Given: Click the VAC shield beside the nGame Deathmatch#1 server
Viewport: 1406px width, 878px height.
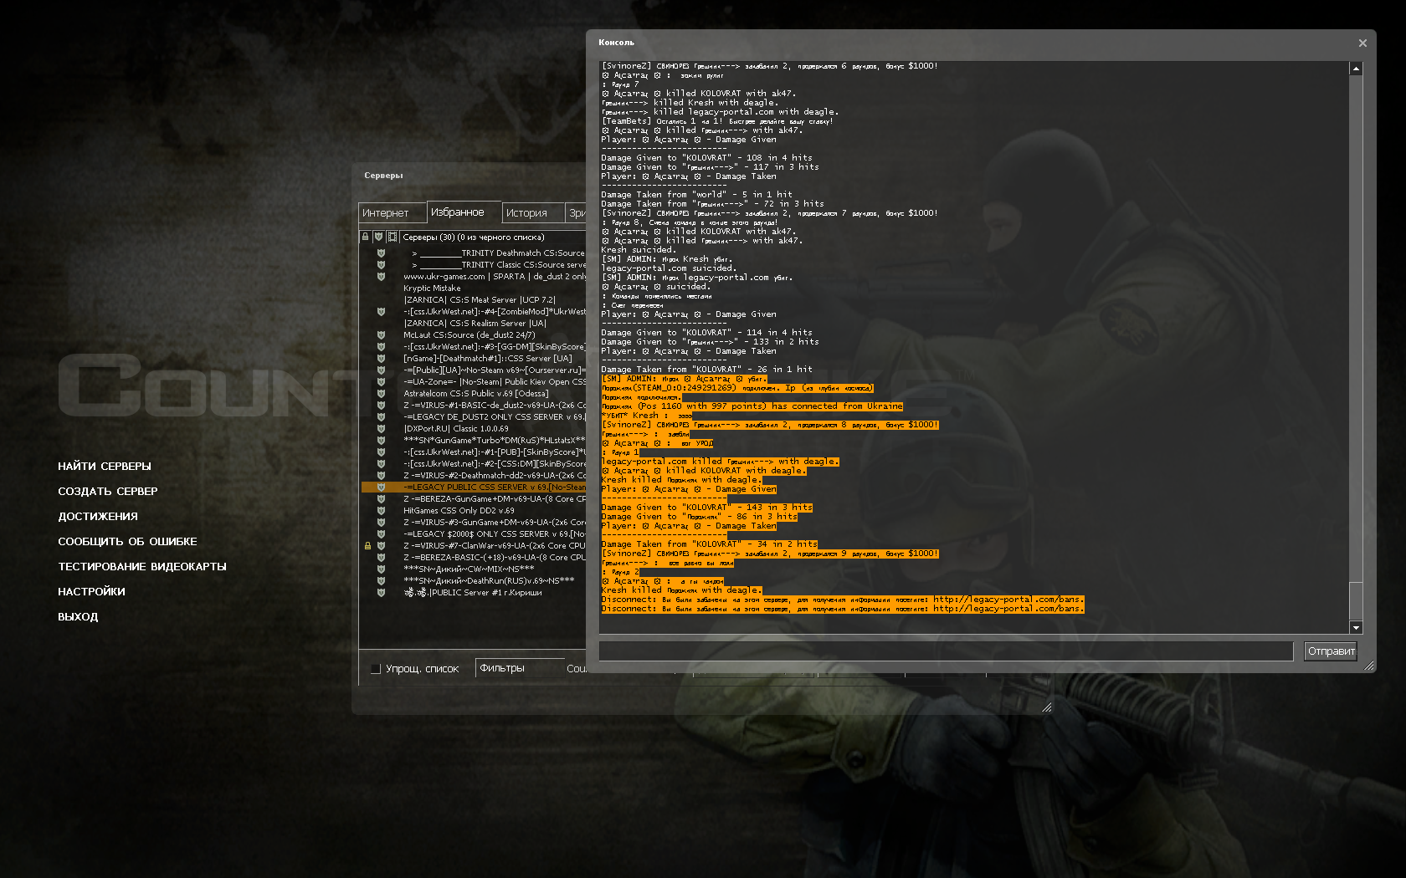Looking at the screenshot, I should click(381, 359).
